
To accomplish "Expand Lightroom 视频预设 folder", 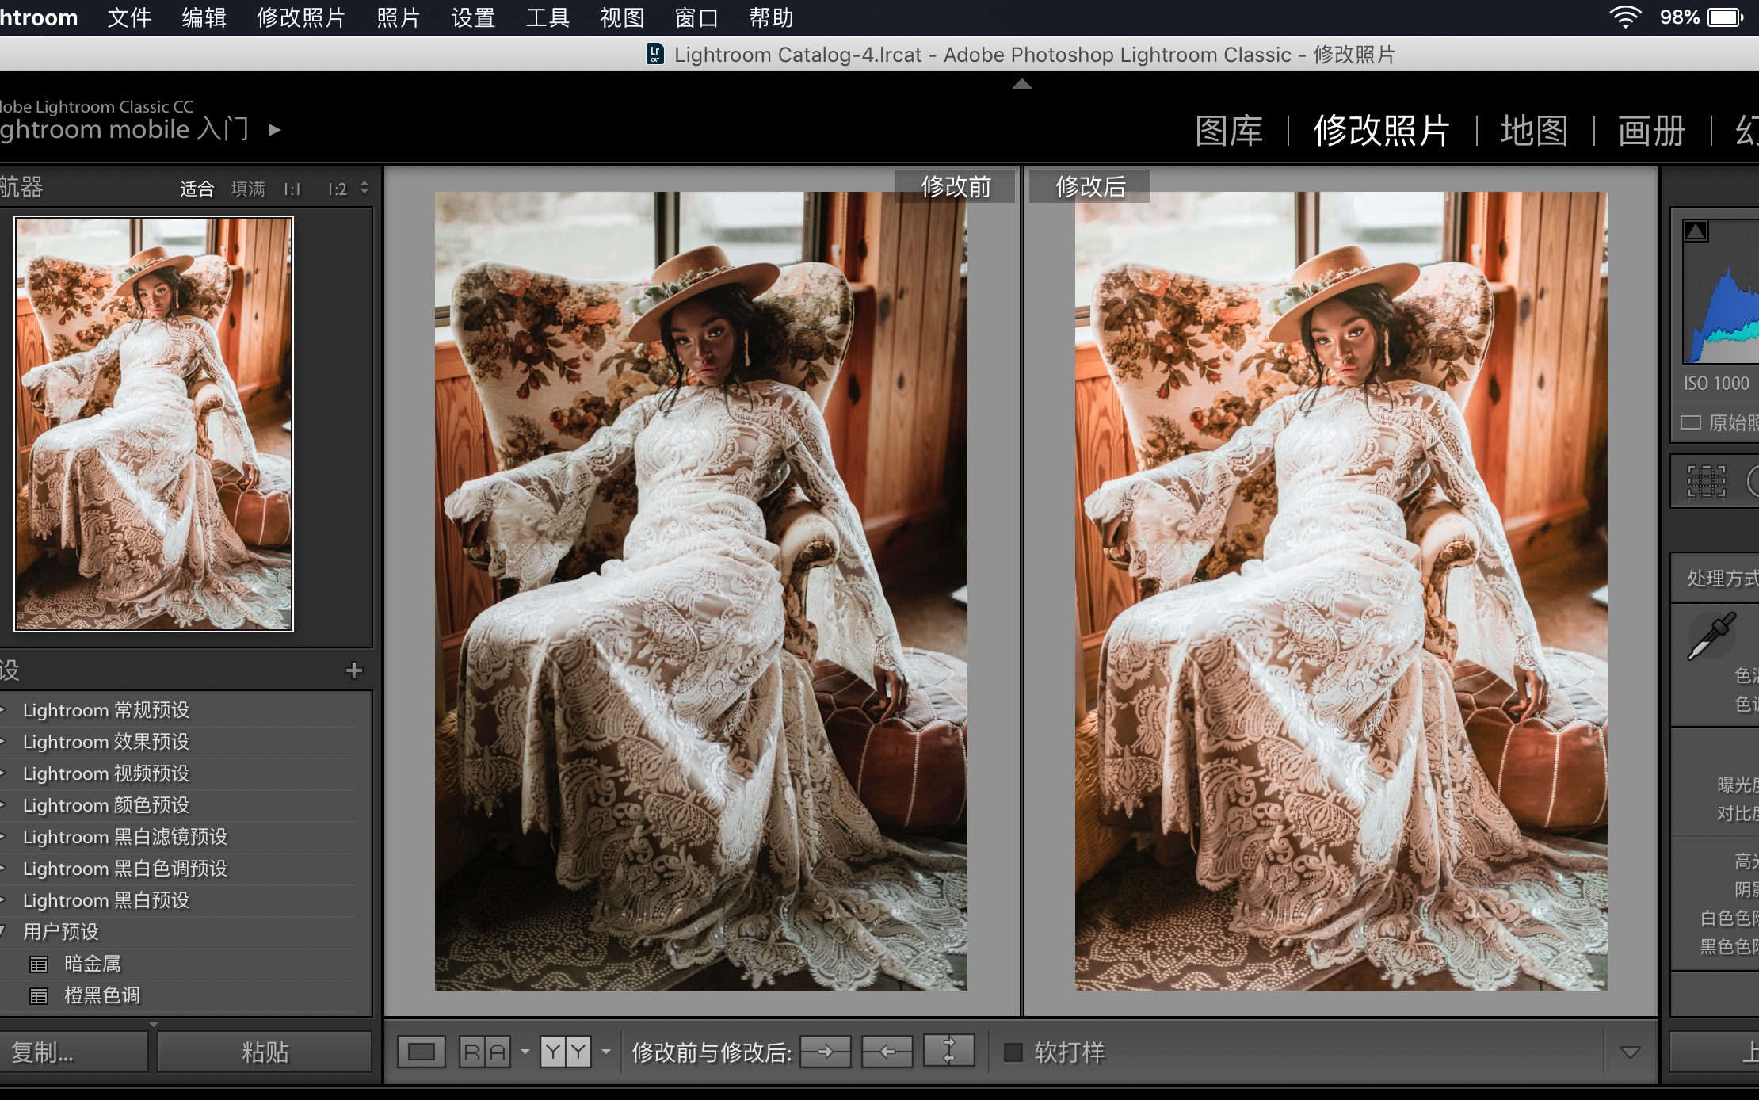I will (x=3, y=773).
